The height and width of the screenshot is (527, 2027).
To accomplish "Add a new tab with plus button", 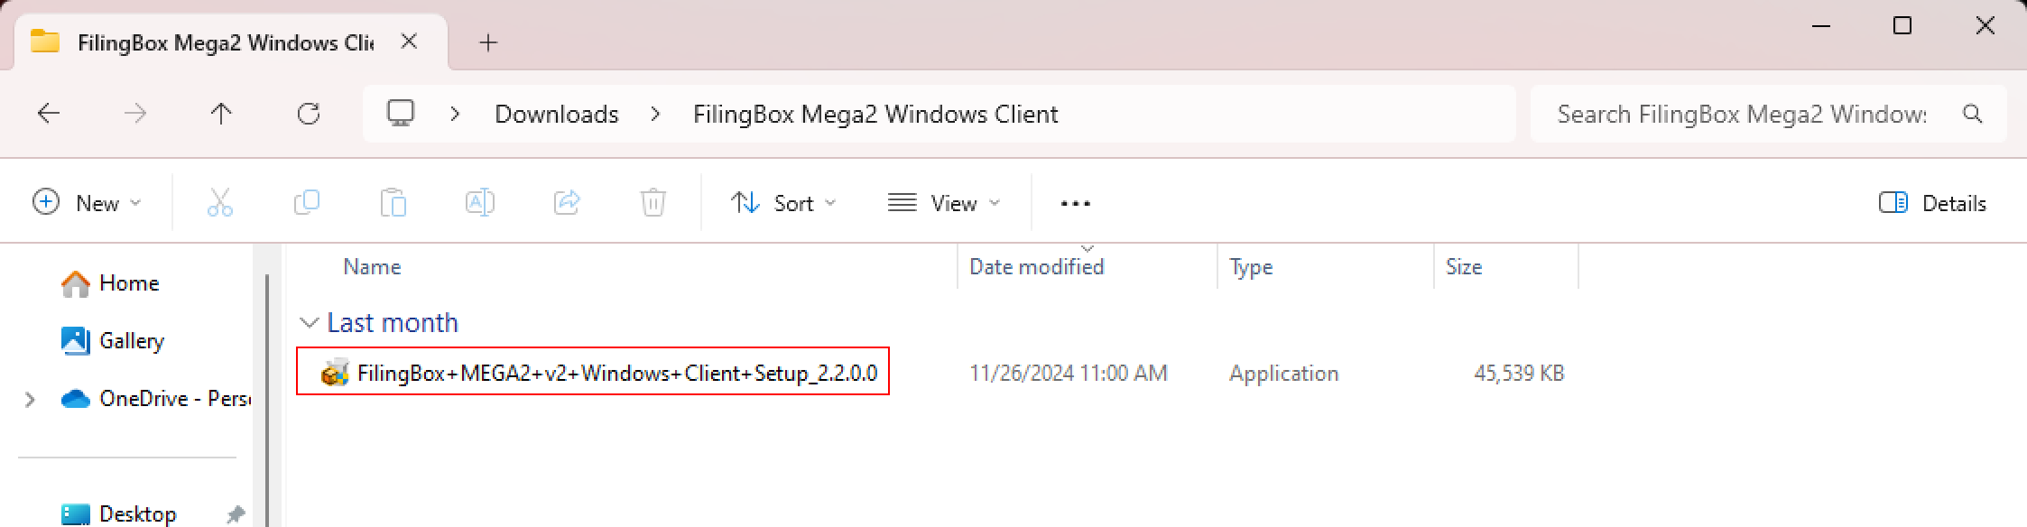I will [488, 42].
